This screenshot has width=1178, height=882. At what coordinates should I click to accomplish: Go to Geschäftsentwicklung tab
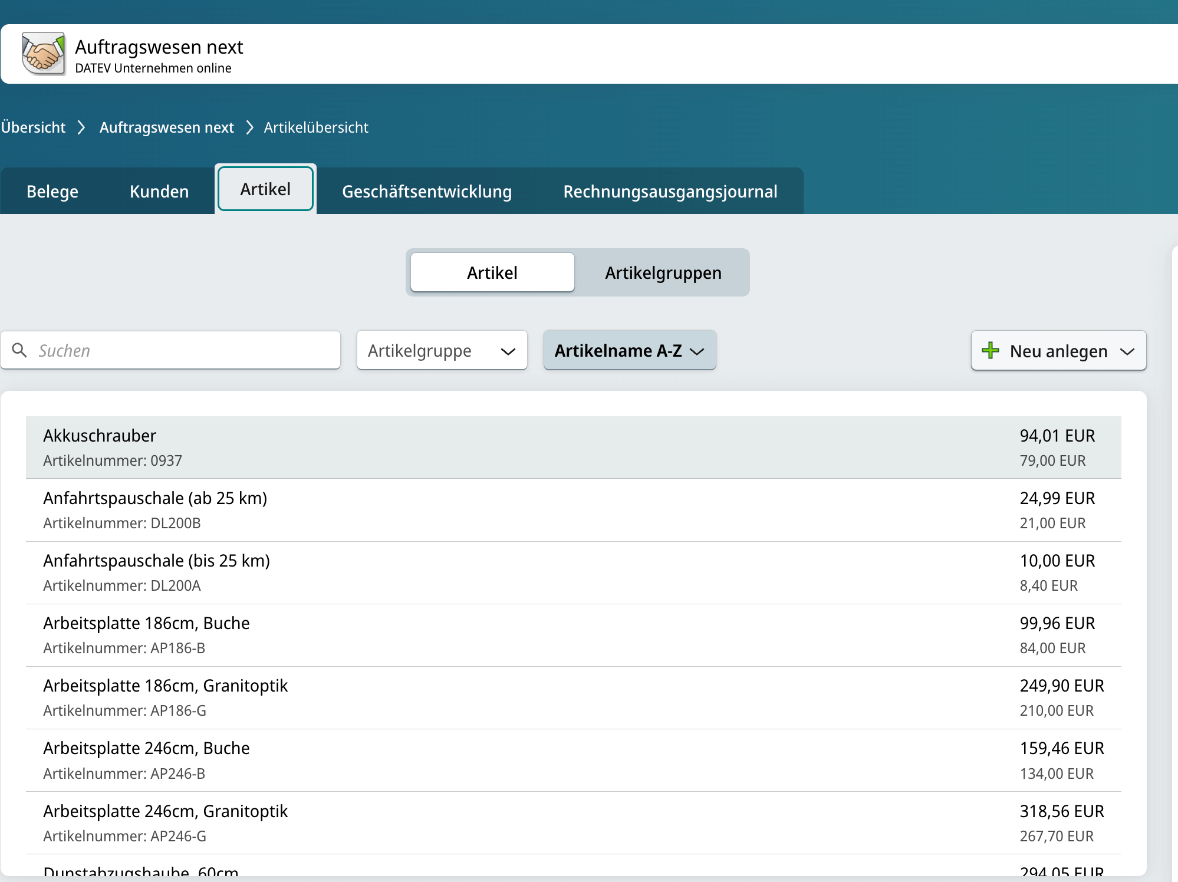coord(426,192)
